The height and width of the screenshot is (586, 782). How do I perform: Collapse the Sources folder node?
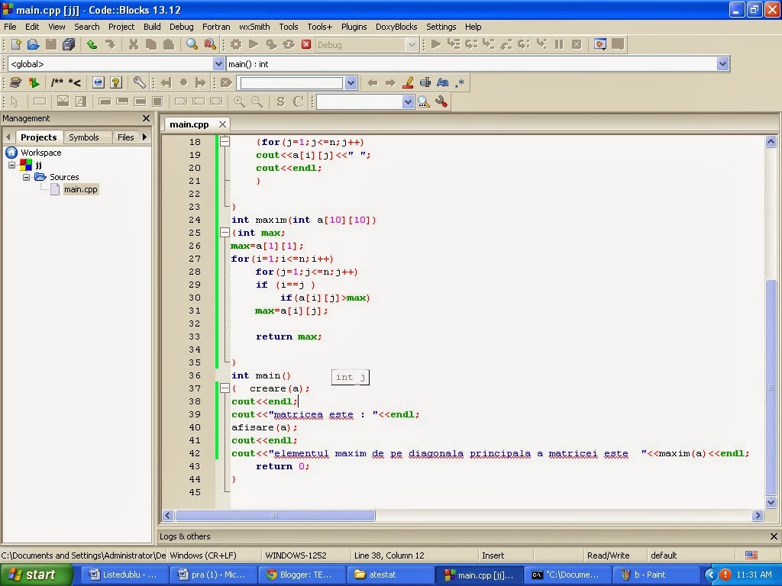point(27,177)
